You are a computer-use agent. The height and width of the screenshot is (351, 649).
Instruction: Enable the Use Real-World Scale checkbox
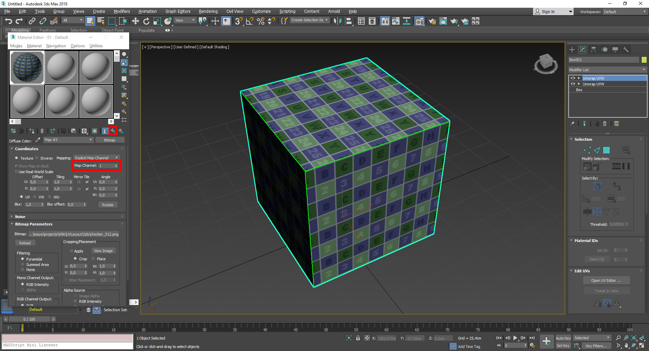coord(16,172)
